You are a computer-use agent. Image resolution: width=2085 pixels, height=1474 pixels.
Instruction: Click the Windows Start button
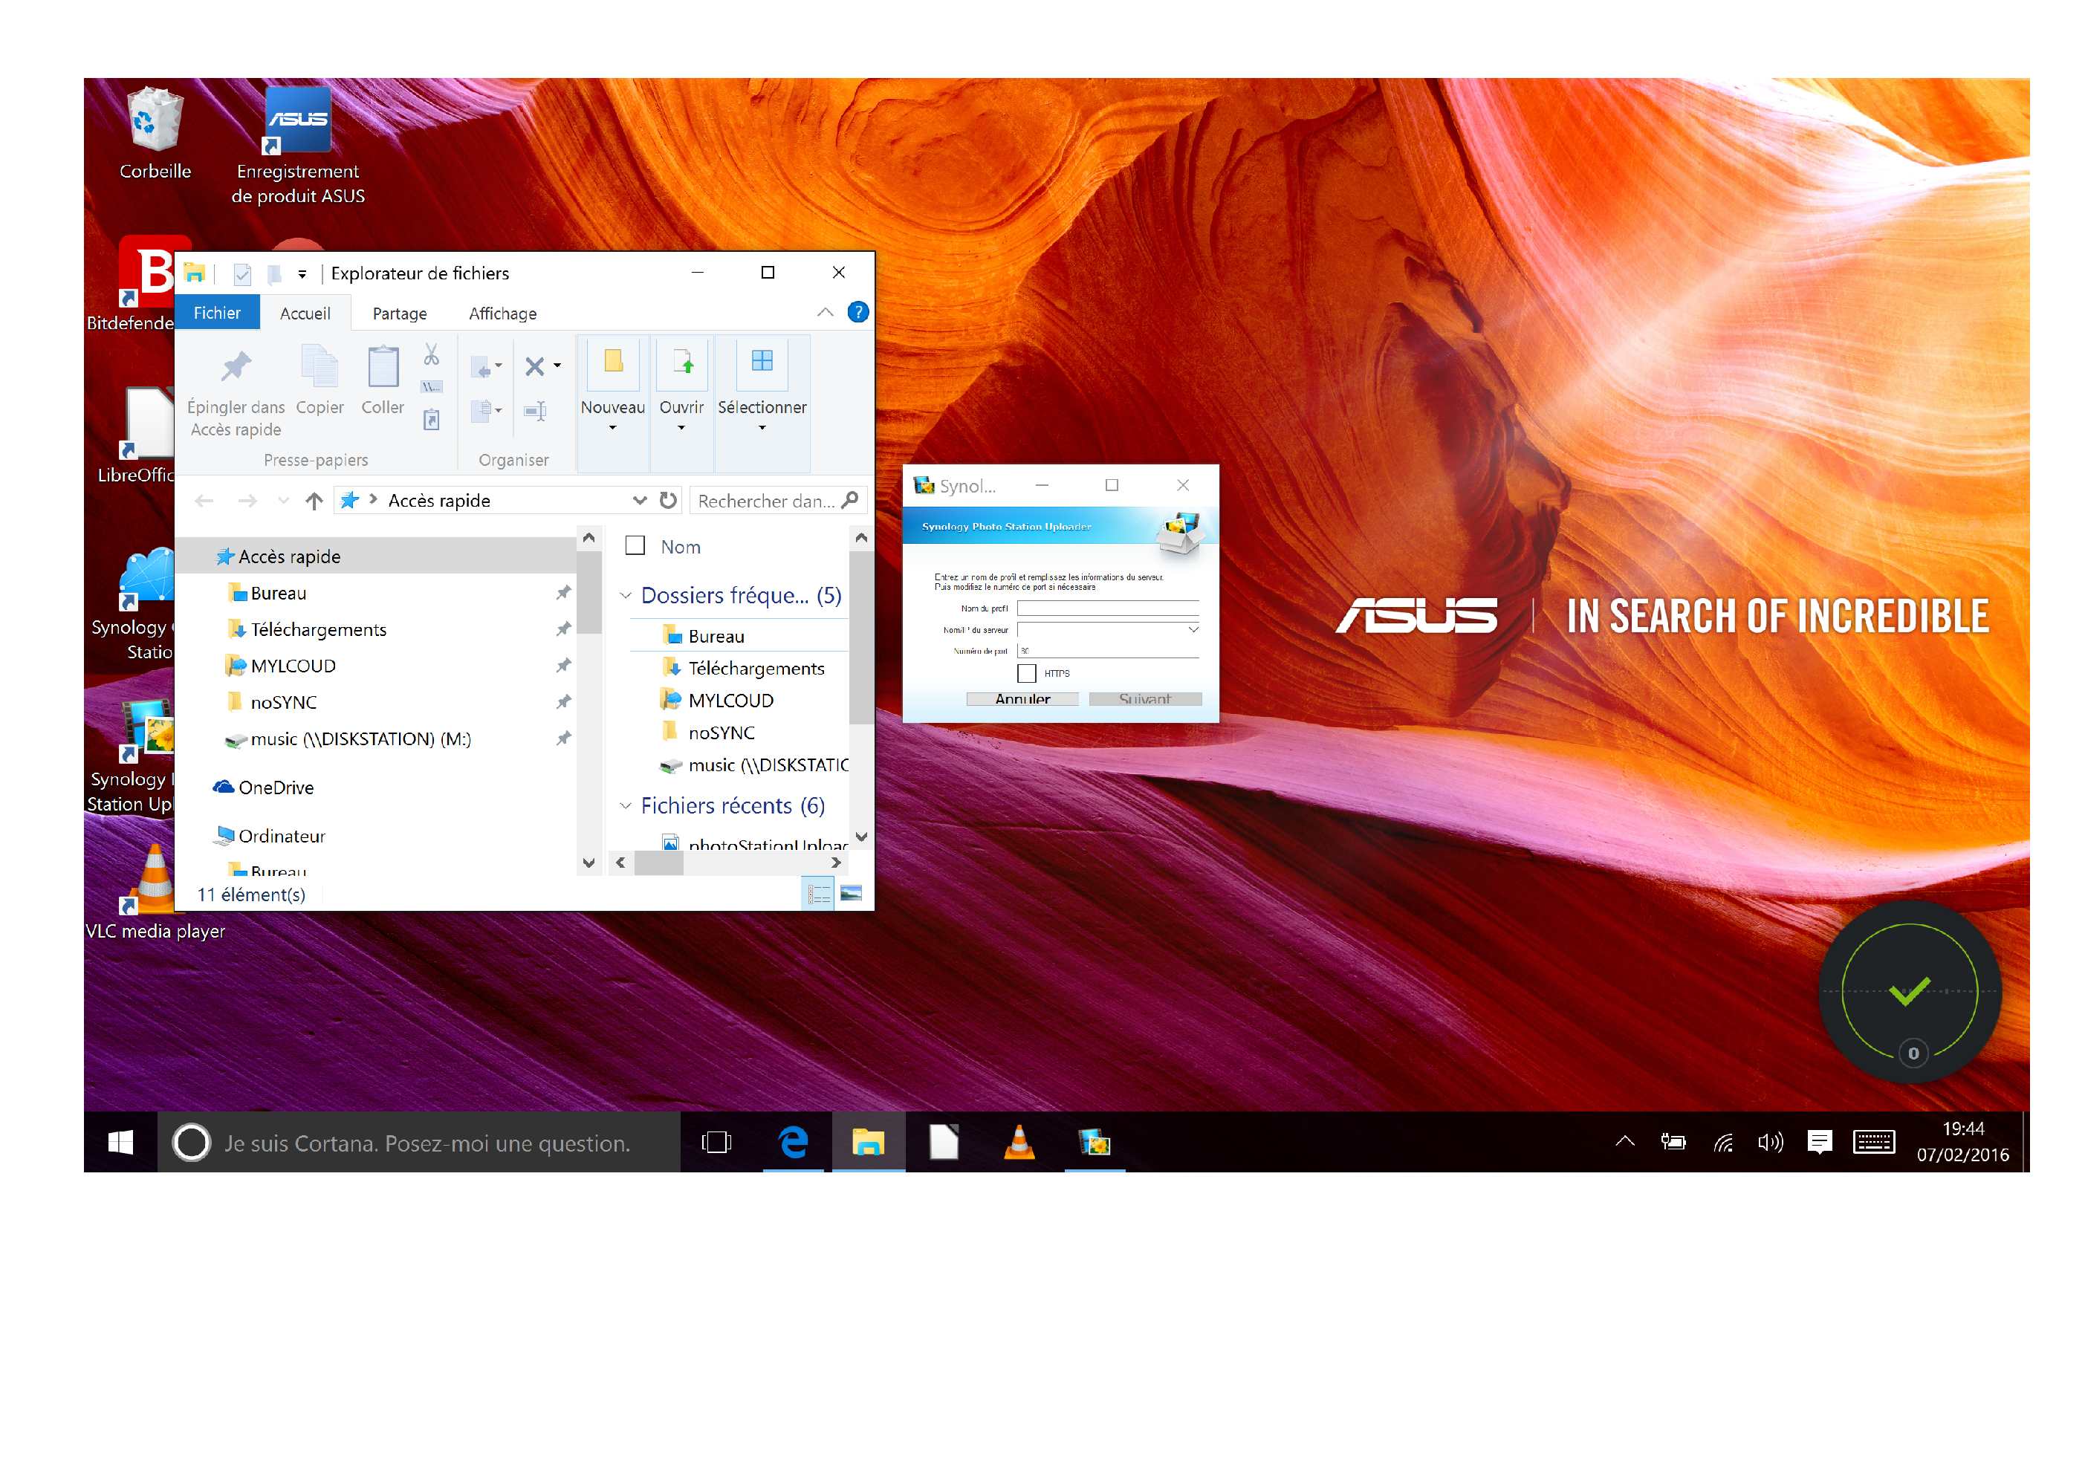[x=120, y=1143]
